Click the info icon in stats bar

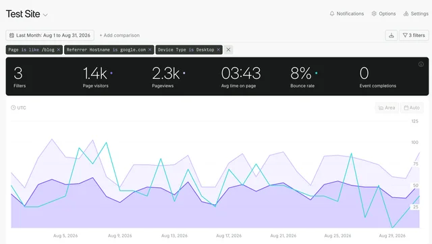(x=421, y=64)
